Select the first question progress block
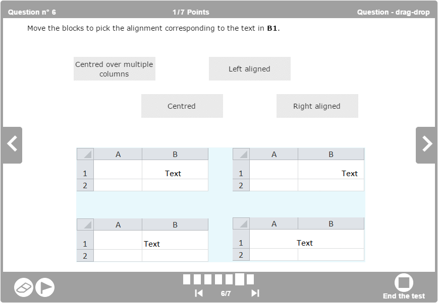This screenshot has height=303, width=438. point(187,279)
